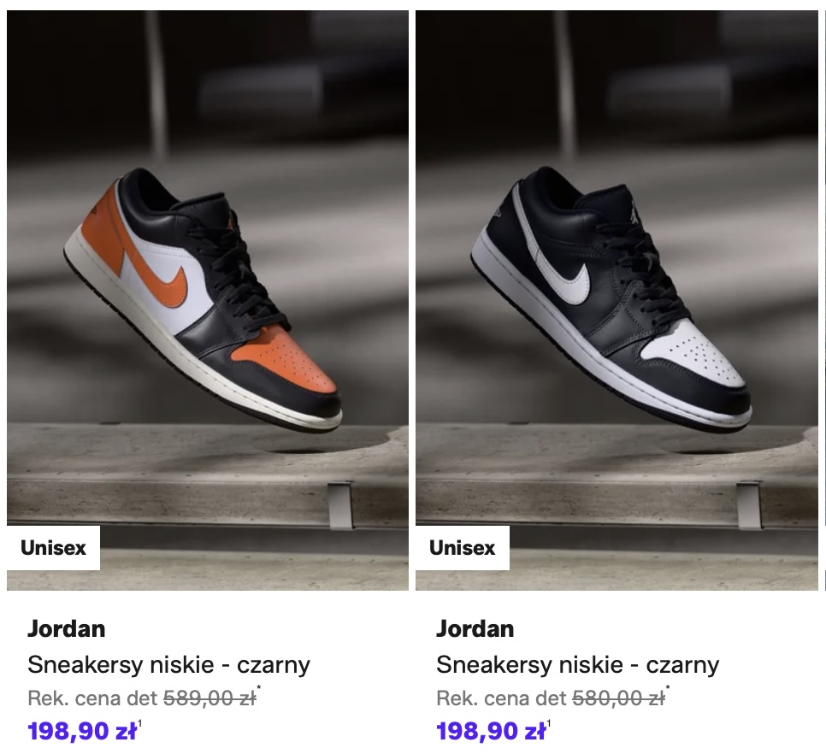Image resolution: width=826 pixels, height=754 pixels.
Task: Open the first 'Sneakersy niskie - czarny' title link
Action: [168, 664]
